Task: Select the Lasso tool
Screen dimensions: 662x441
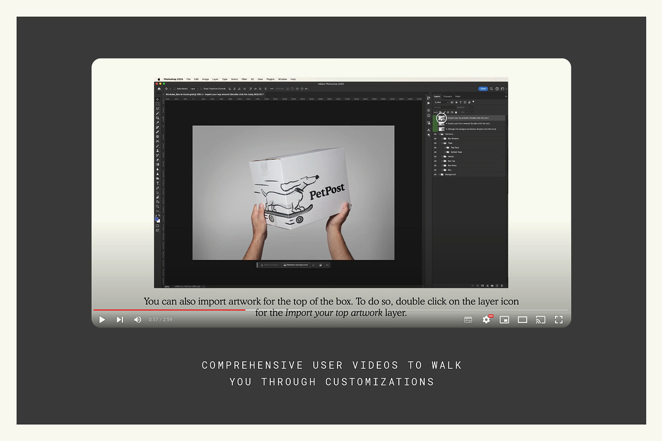Action: coord(157,109)
